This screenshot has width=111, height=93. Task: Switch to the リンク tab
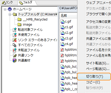pos(7,3)
